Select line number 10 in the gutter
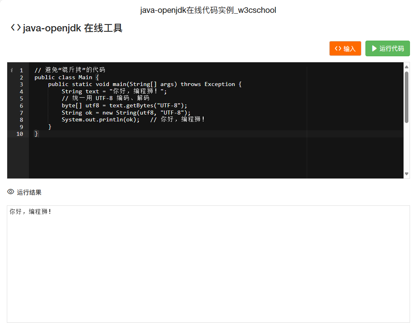 coord(20,134)
